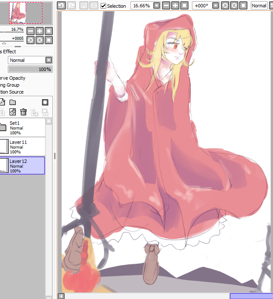Zoom out with the navigator minus button

[30, 31]
